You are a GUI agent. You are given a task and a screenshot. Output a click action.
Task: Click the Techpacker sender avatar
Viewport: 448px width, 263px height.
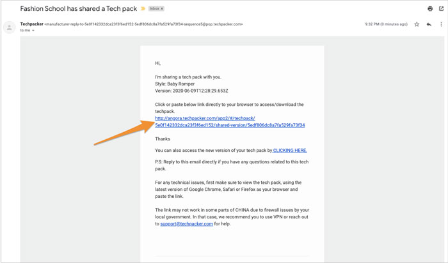(10, 27)
